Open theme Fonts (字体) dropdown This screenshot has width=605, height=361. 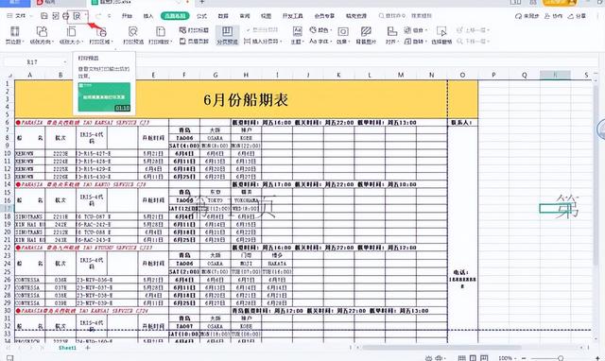pos(321,41)
